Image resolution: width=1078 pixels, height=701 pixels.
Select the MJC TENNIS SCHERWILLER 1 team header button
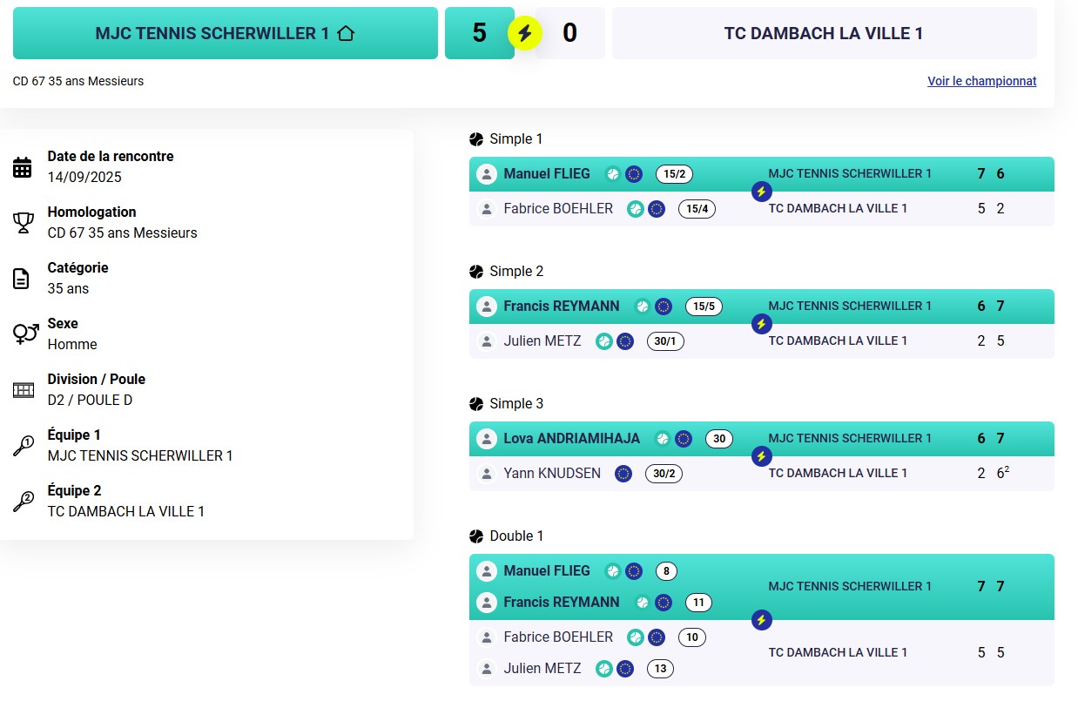pos(226,33)
